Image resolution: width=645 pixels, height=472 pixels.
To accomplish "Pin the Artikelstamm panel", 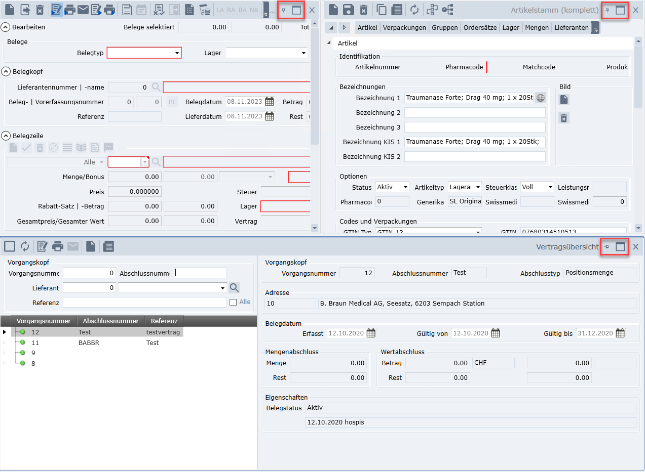I will 607,10.
